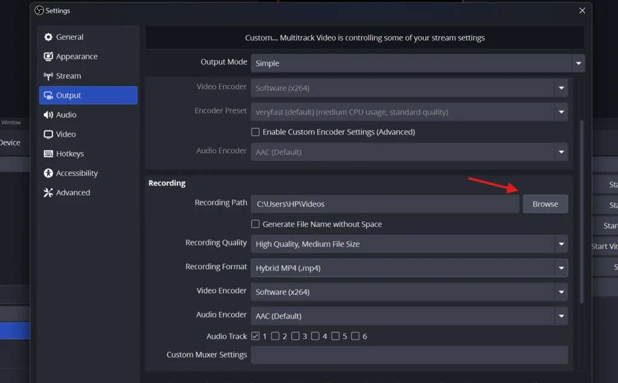
Task: Open the Encoder Preset dropdown
Action: [409, 112]
